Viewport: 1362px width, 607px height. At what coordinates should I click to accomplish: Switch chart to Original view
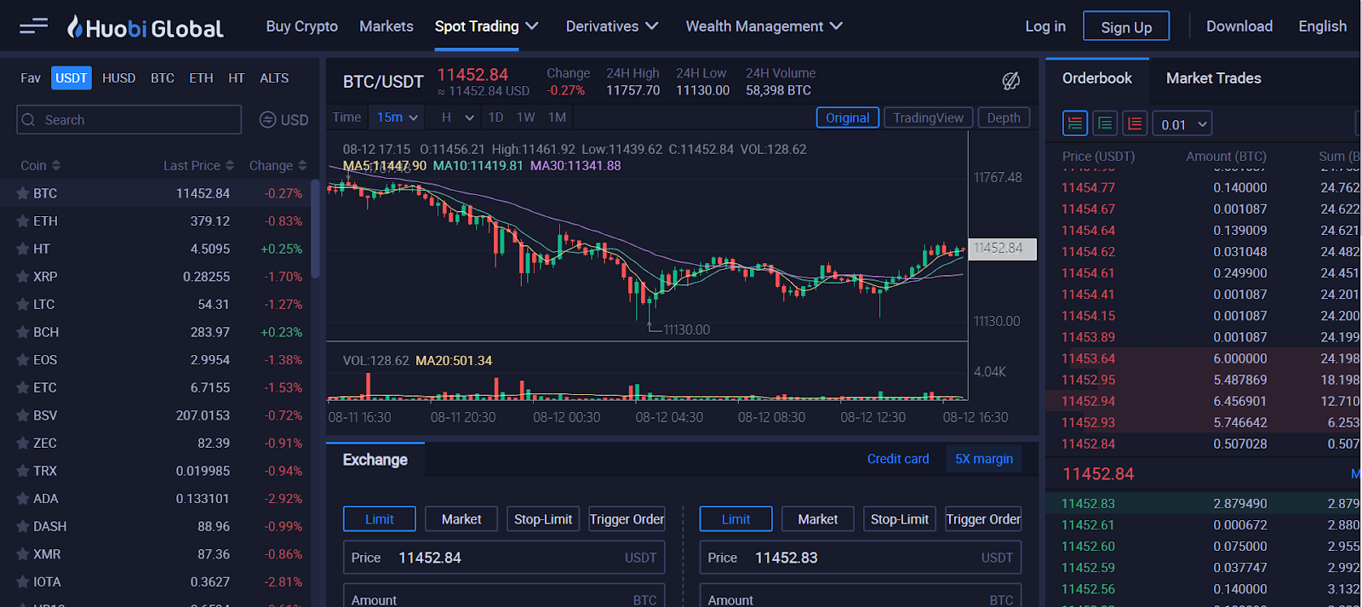[847, 117]
